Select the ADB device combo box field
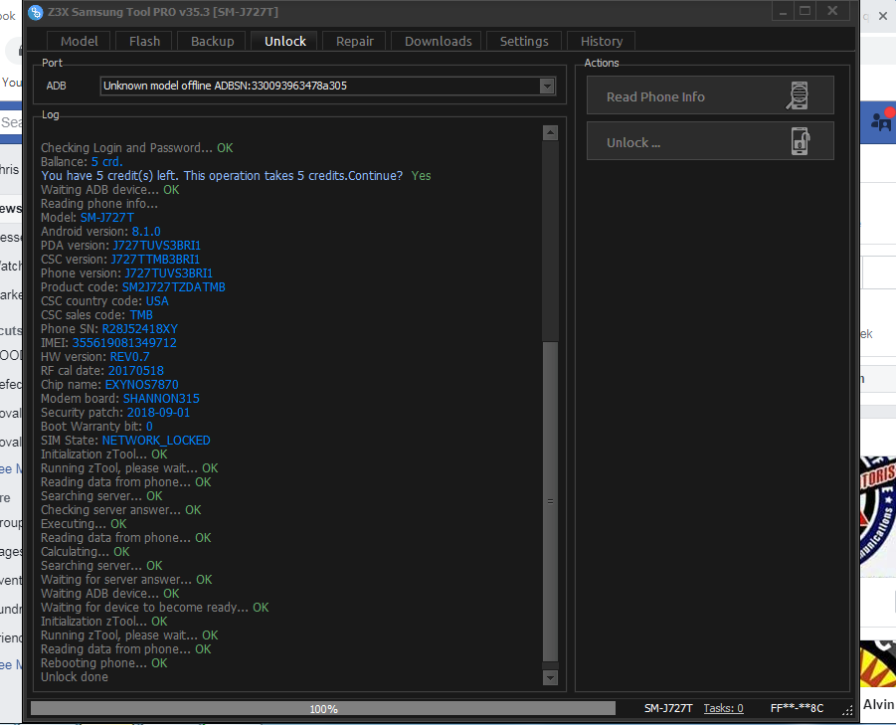Image resolution: width=896 pixels, height=725 pixels. tap(328, 87)
